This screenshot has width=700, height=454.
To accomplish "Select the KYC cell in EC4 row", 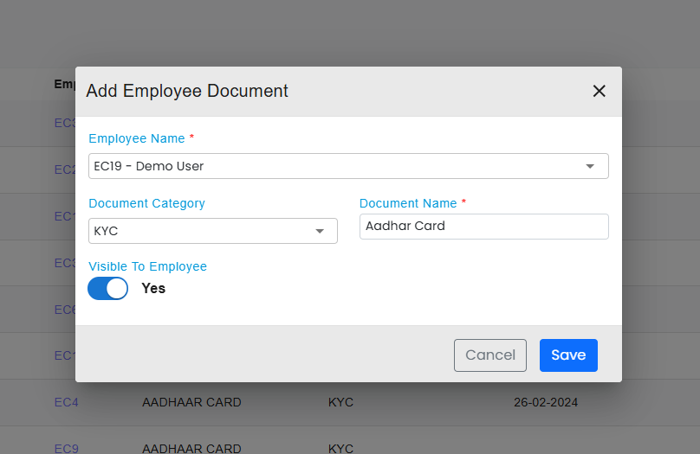I will coord(340,402).
